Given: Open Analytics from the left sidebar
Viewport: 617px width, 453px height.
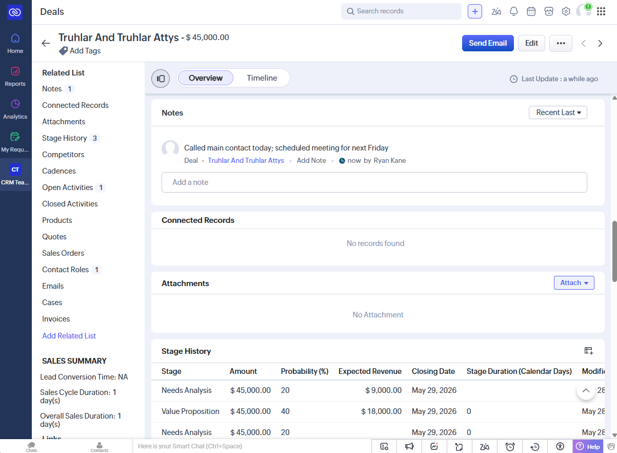Looking at the screenshot, I should 15,109.
